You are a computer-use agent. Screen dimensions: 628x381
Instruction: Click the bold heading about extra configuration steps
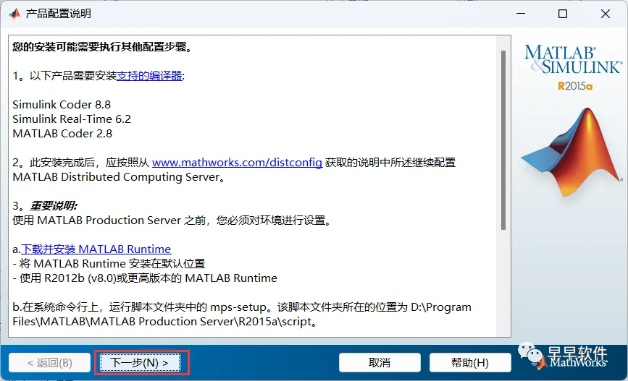click(x=103, y=47)
